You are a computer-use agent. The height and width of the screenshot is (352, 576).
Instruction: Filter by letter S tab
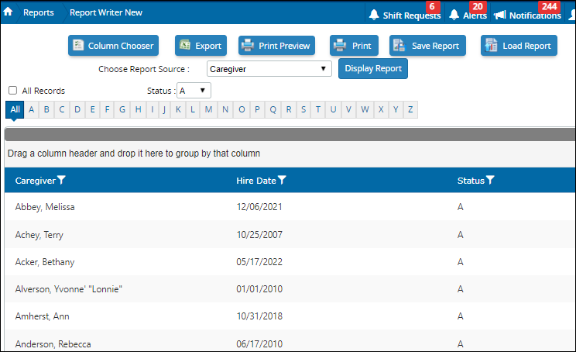303,109
